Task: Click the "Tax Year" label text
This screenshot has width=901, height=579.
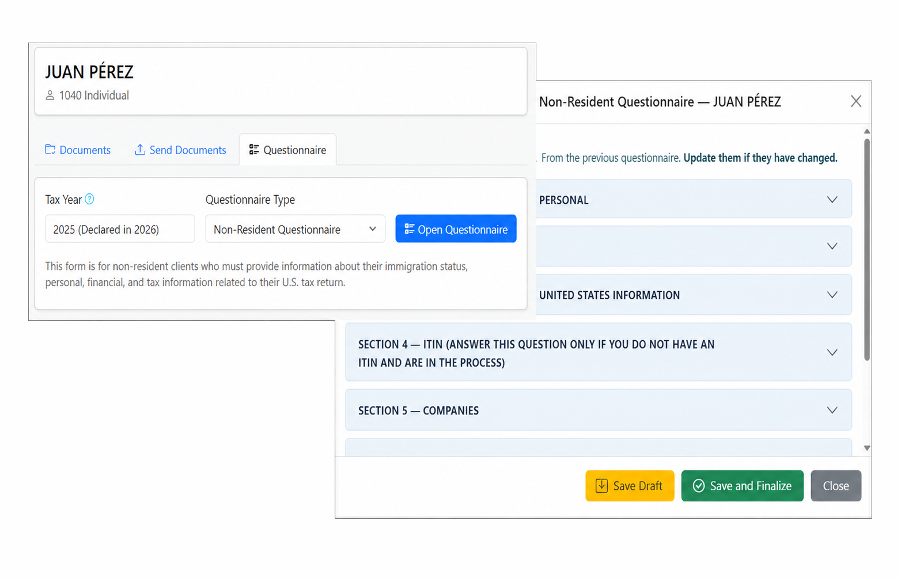Action: tap(63, 200)
